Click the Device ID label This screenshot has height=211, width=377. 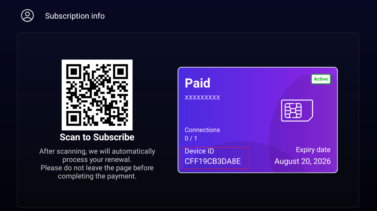(199, 151)
